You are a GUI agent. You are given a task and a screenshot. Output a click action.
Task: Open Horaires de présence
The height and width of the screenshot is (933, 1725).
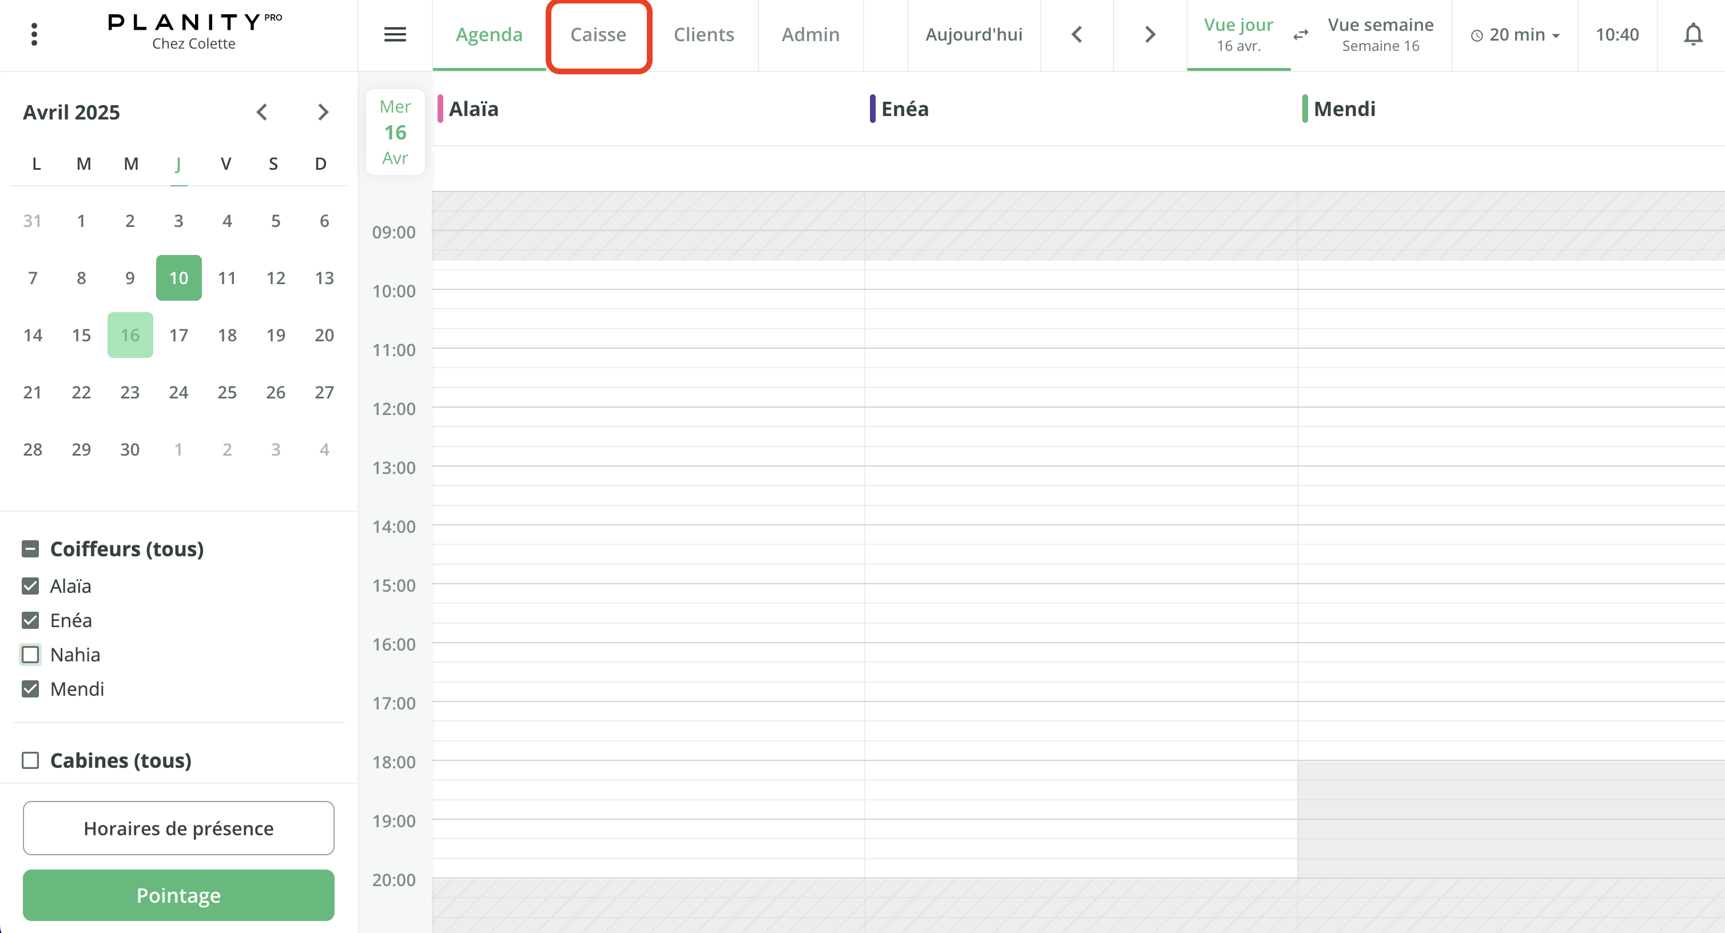pos(178,828)
